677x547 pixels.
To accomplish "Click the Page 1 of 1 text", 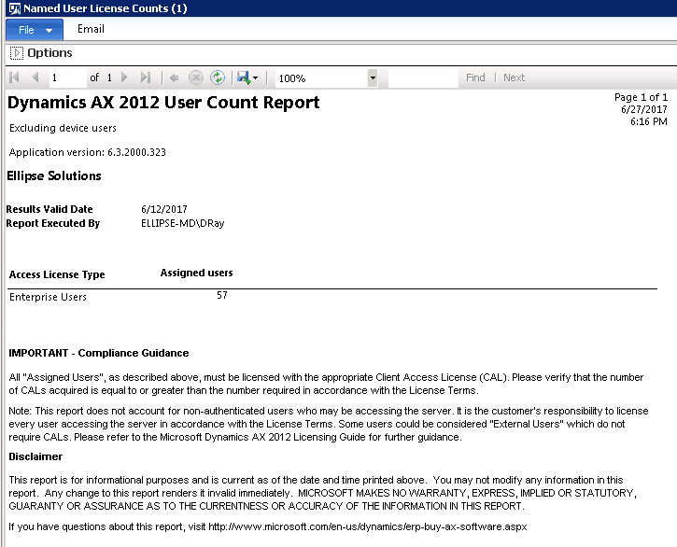I will coord(641,98).
